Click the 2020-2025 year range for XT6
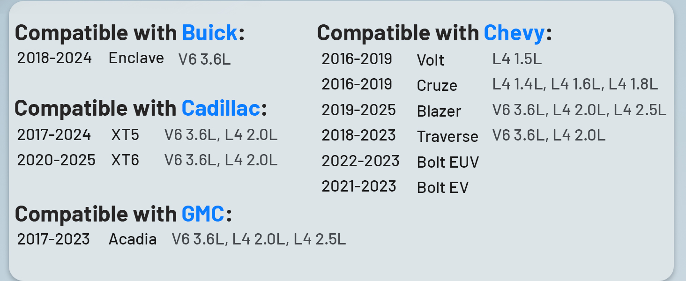686x281 pixels. [56, 160]
